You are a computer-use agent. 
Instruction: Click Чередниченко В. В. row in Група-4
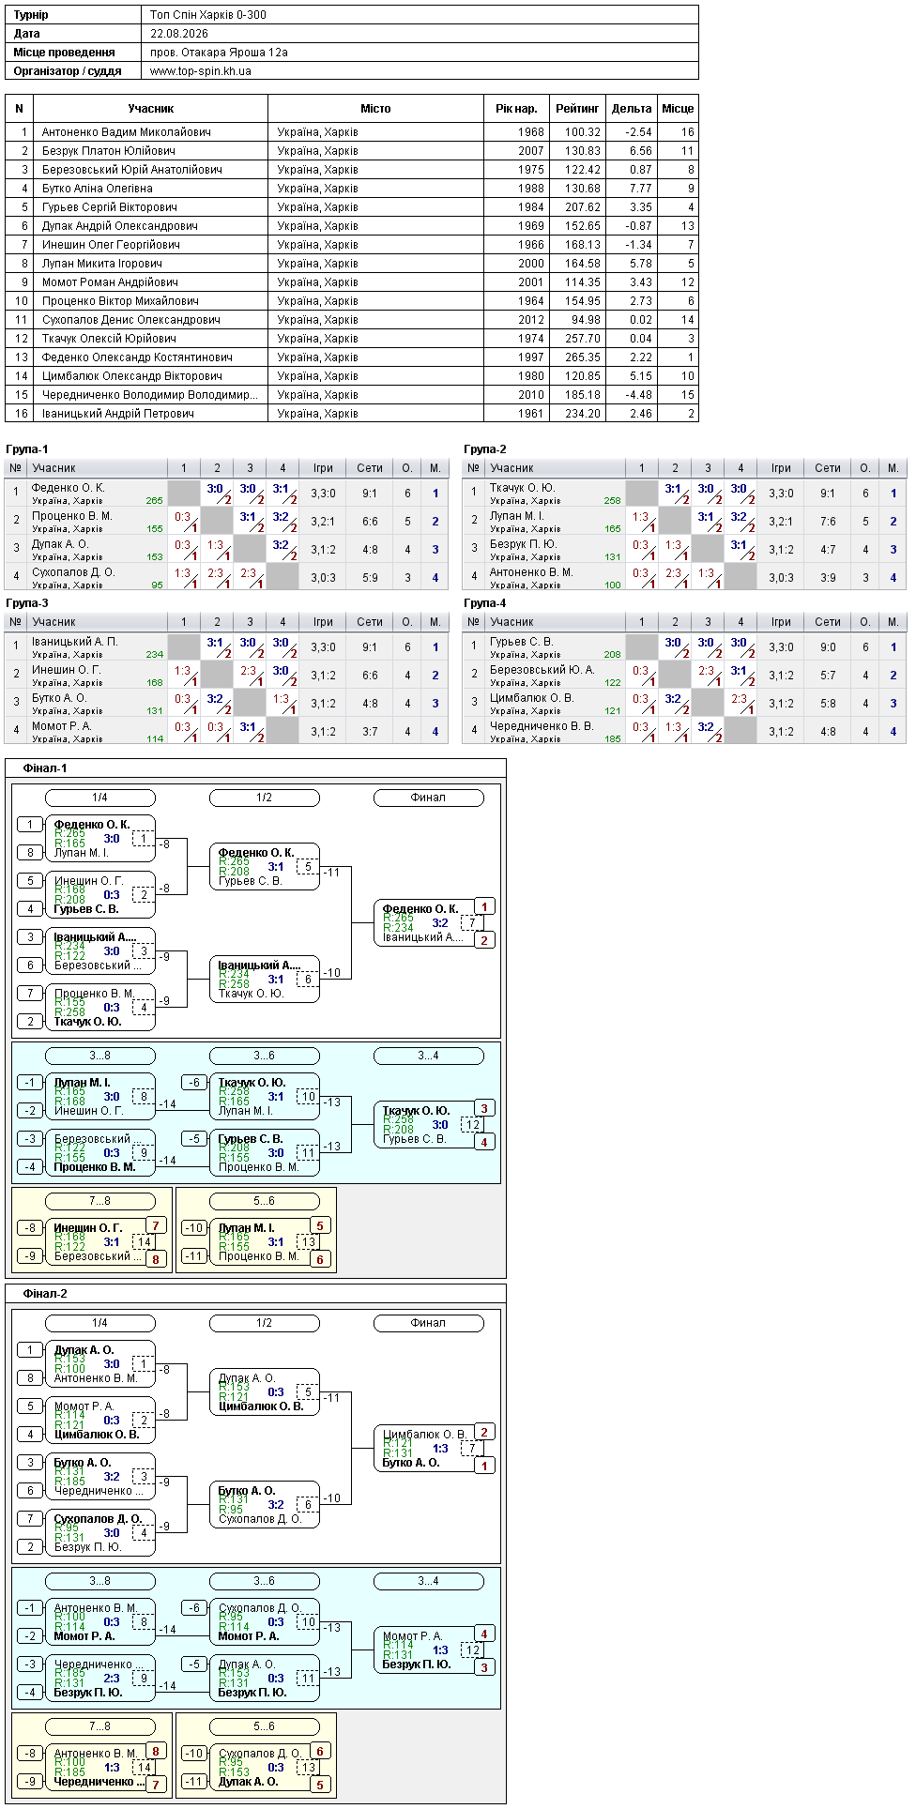pos(683,731)
